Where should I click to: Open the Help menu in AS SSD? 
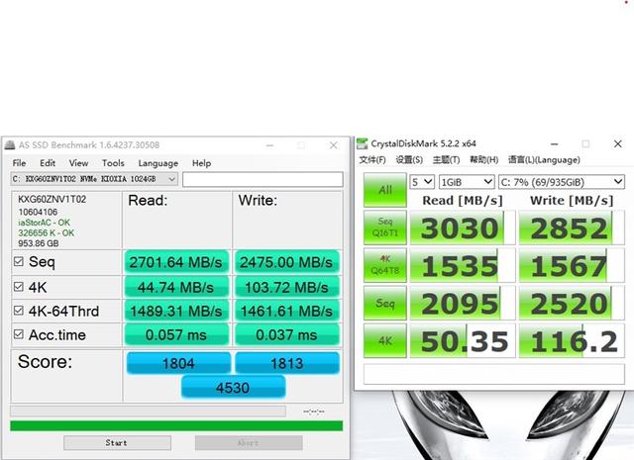[201, 163]
